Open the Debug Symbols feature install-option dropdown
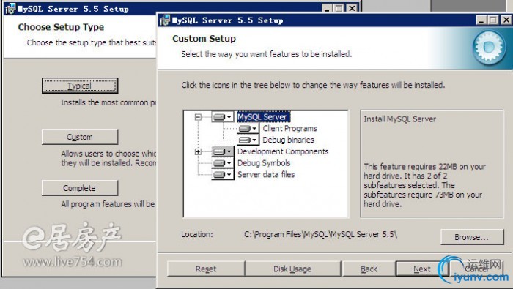 [x=223, y=163]
